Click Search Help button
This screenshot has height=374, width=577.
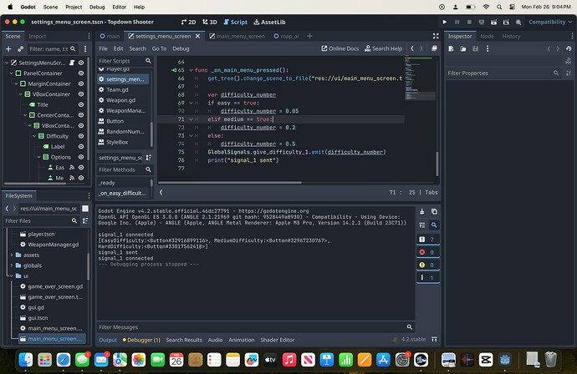(384, 48)
